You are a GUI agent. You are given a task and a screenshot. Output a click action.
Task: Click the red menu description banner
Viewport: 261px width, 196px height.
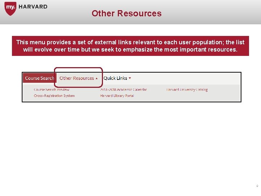130,46
